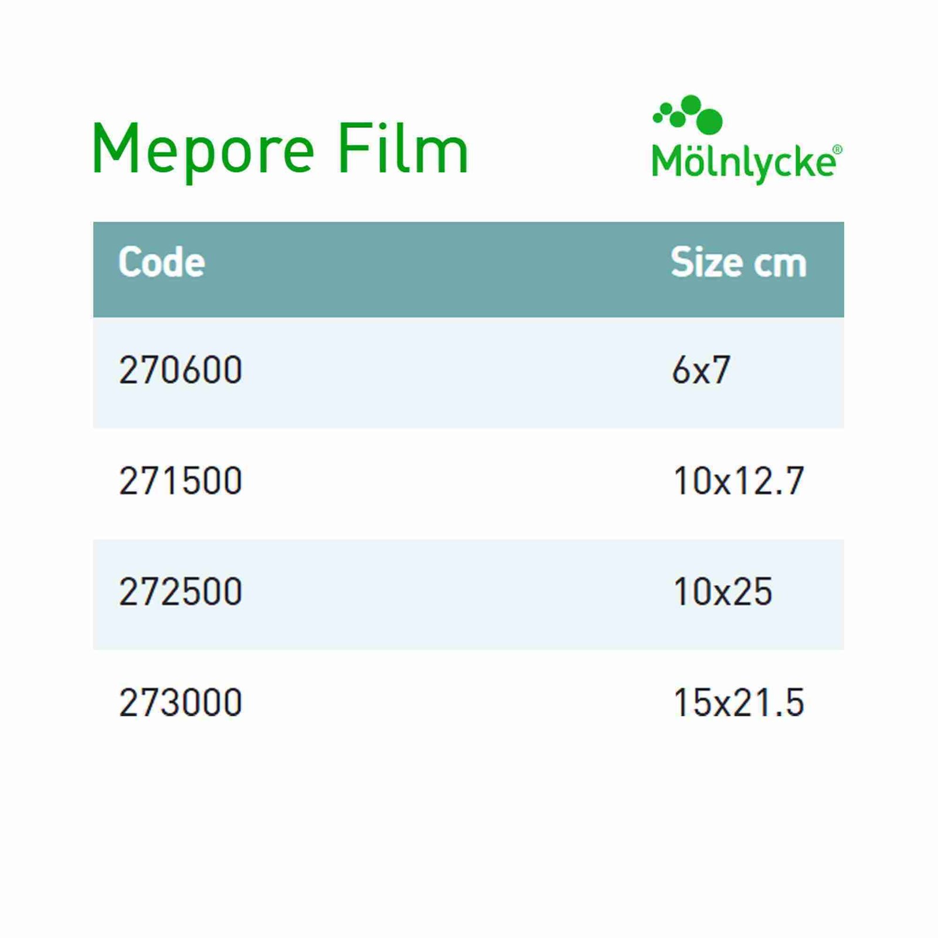Click the Code column header

[x=161, y=262]
